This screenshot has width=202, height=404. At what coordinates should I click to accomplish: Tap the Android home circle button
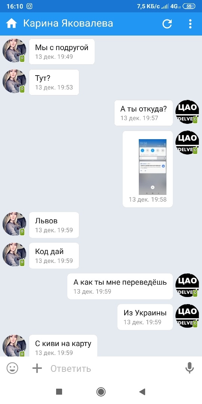click(101, 392)
